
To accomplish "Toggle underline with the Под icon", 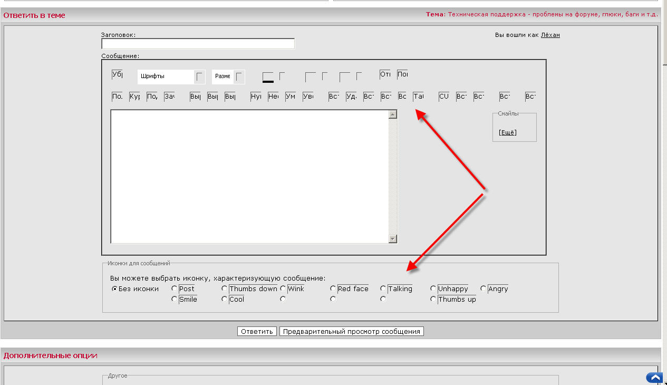I will click(152, 97).
